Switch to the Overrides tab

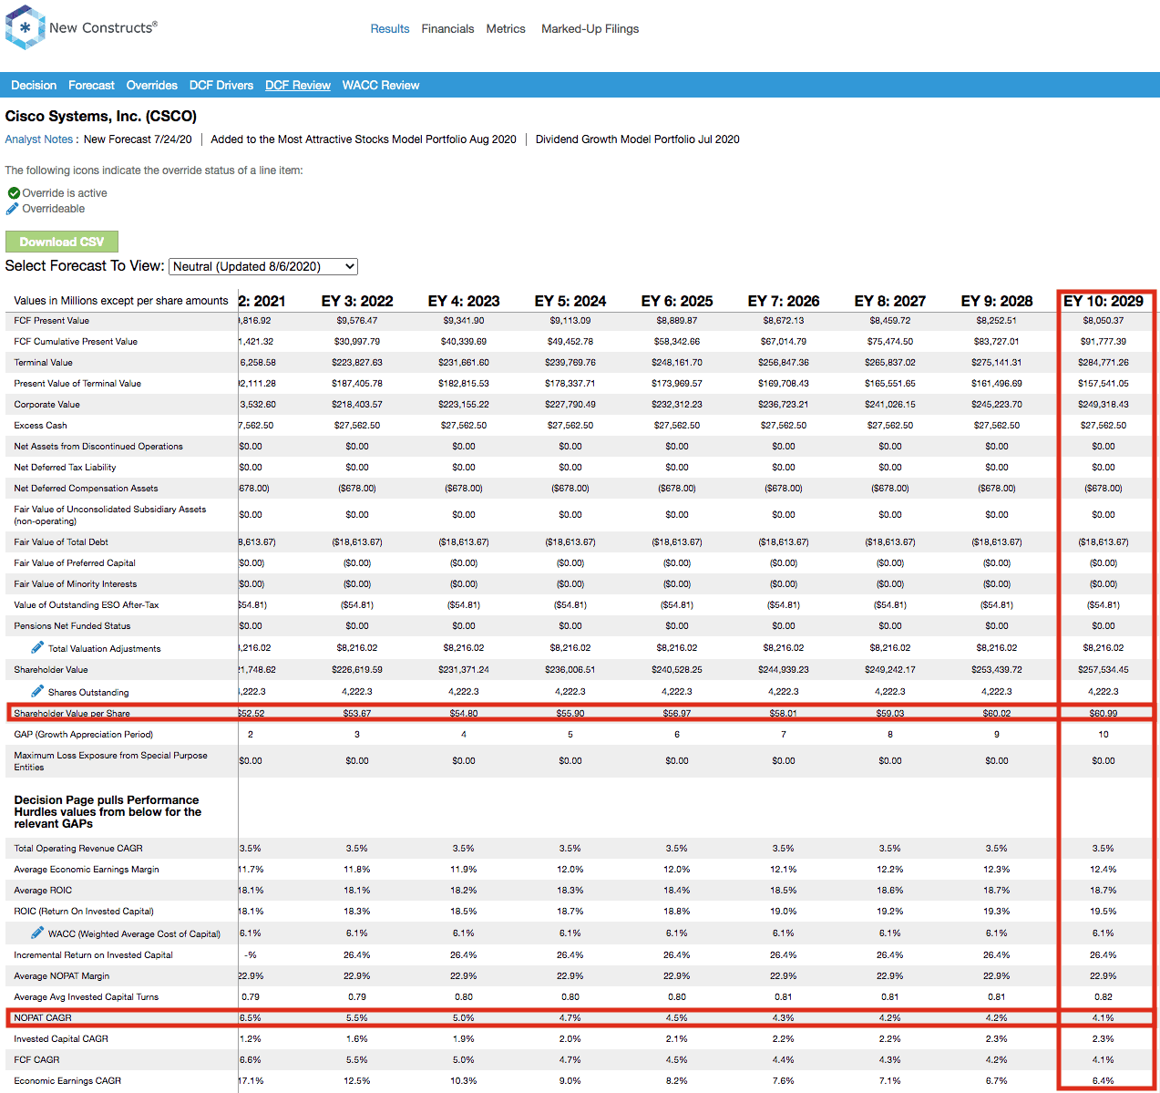click(x=151, y=85)
